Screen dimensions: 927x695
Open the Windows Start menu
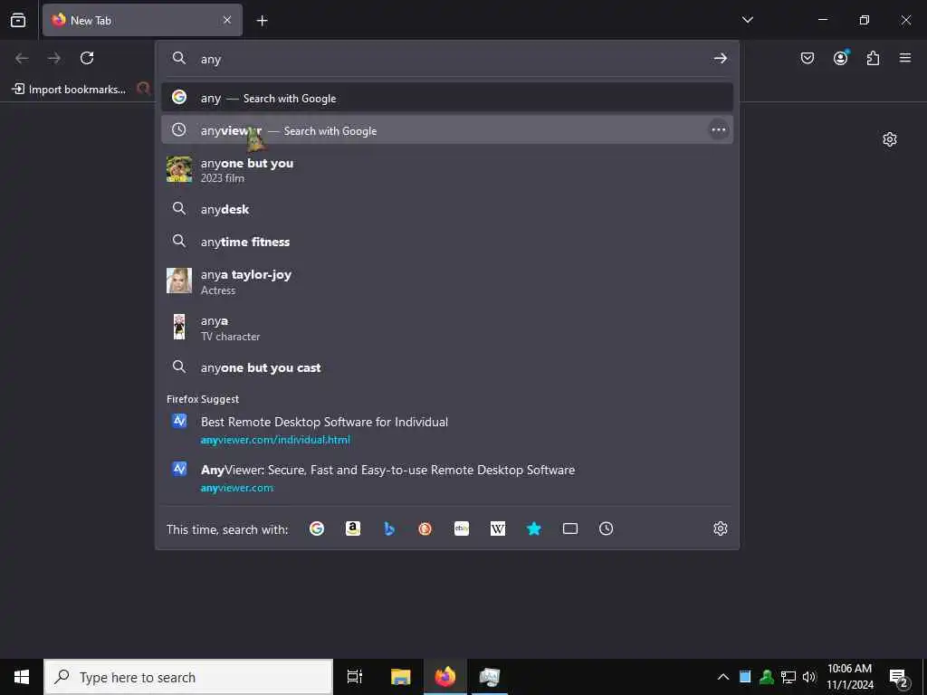click(x=22, y=677)
